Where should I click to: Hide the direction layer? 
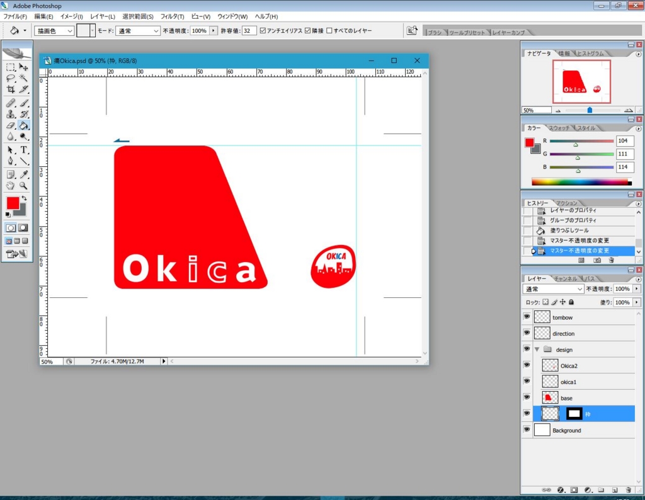tap(527, 332)
